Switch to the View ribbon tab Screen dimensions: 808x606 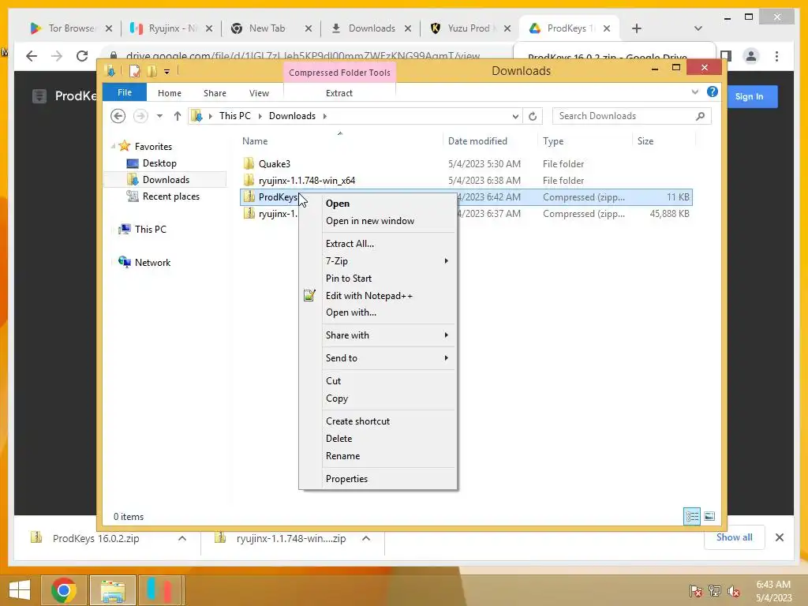point(259,93)
